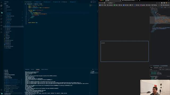This screenshot has width=170, height=95.
Task: Select the node terminal instance
Action: [94, 71]
